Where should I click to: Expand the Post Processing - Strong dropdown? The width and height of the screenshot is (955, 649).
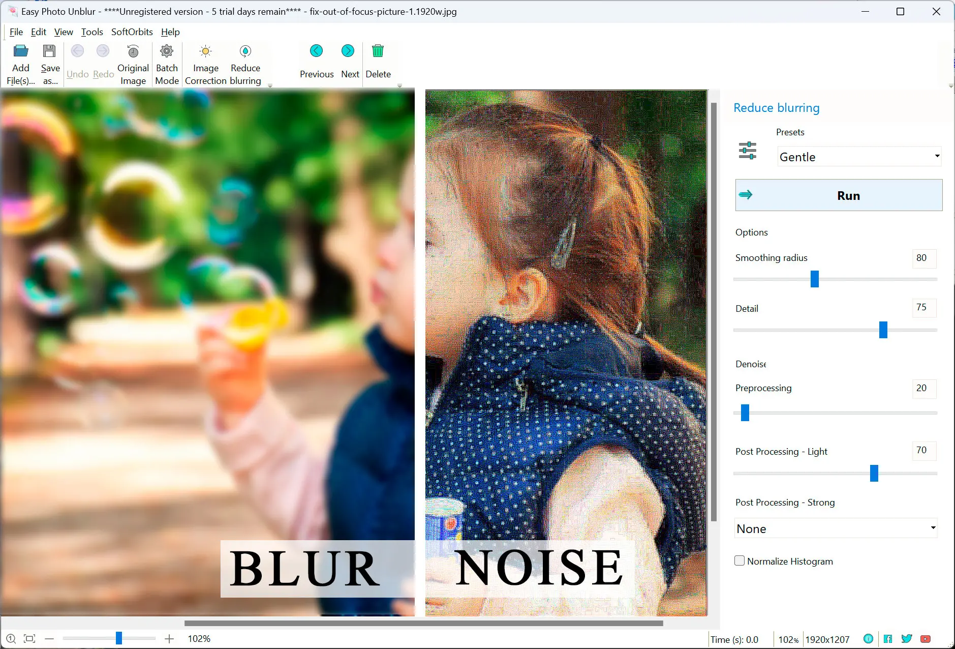[836, 528]
